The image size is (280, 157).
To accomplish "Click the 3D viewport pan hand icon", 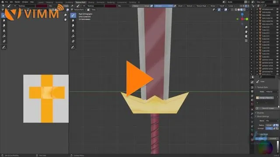I will [246, 31].
